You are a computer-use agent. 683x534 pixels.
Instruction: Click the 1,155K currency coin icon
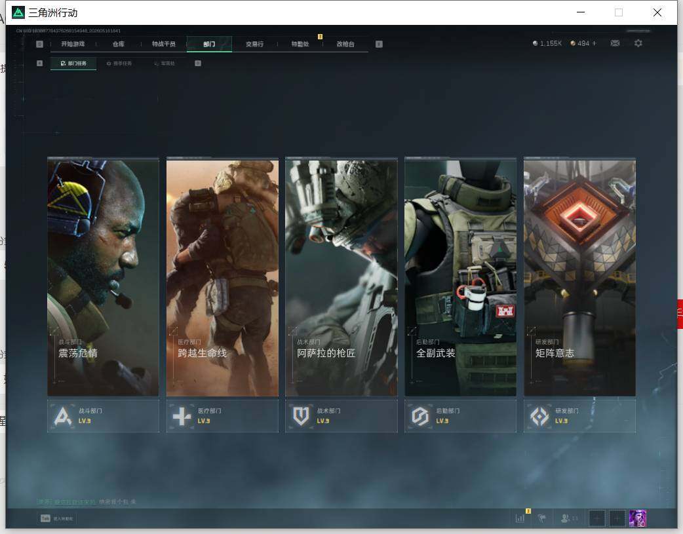(536, 43)
